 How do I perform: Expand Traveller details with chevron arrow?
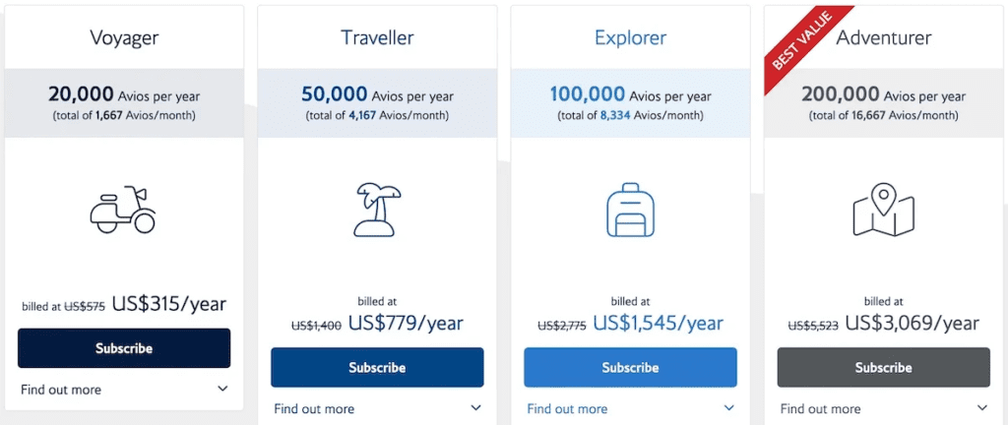click(475, 407)
